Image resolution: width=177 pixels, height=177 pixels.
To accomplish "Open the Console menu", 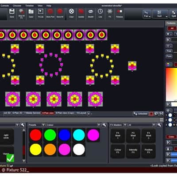I will pos(5,6).
